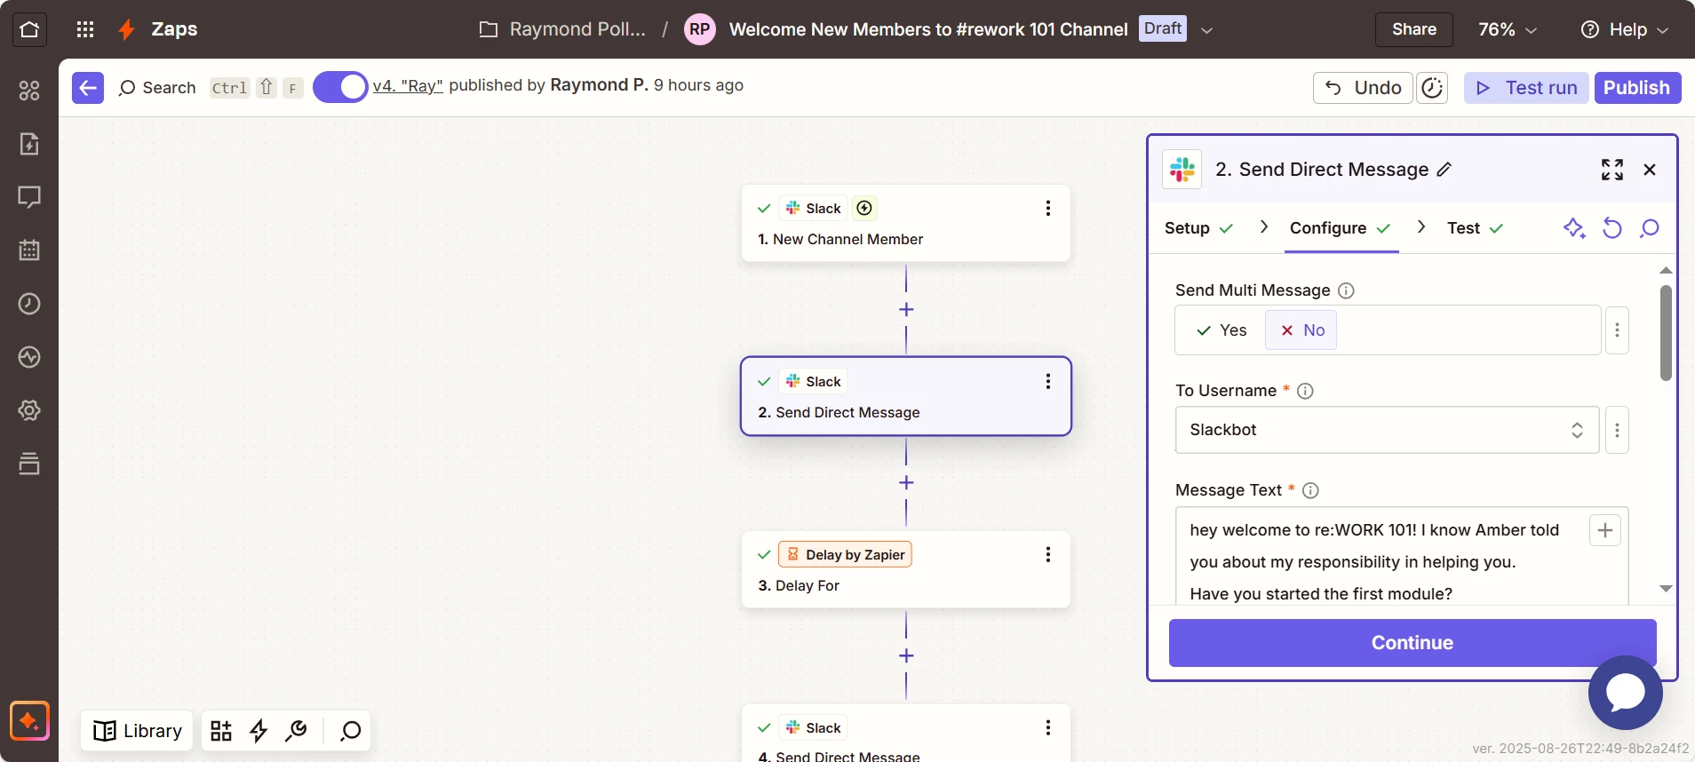
Task: Switch to the Configure tab
Action: click(1341, 228)
